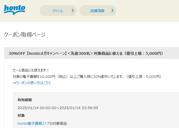Click the 30%OFF hontoメガキャンペーン coupon title
This screenshot has height=128, width=179.
tap(86, 53)
